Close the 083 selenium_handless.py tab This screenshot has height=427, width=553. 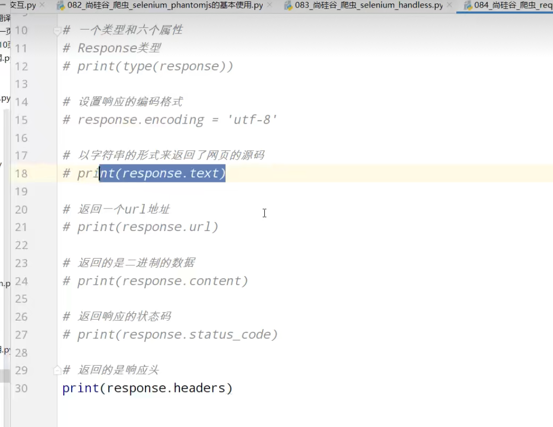[449, 5]
